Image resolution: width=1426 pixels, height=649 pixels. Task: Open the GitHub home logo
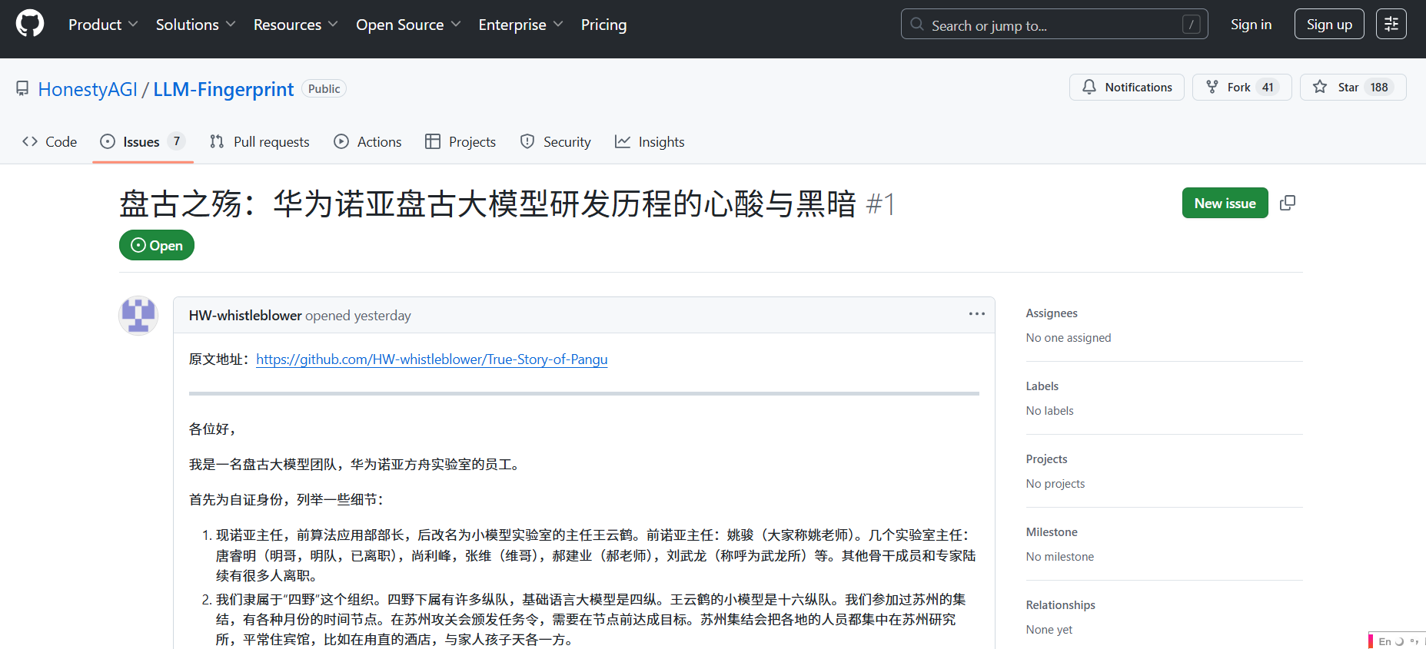coord(30,24)
